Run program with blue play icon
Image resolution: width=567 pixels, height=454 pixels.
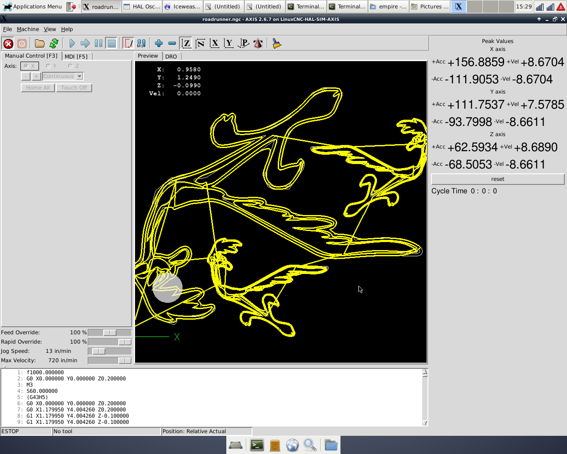(72, 43)
